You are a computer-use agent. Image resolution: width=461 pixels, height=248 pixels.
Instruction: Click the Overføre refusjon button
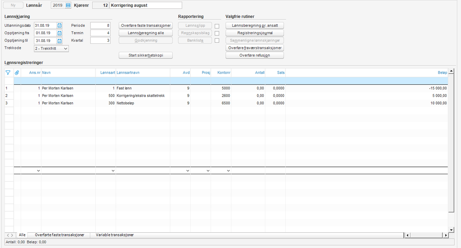pyautogui.click(x=255, y=55)
